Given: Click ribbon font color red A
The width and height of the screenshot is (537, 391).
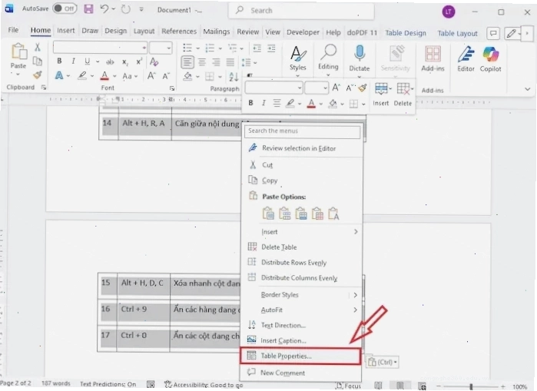Looking at the screenshot, I should [104, 75].
